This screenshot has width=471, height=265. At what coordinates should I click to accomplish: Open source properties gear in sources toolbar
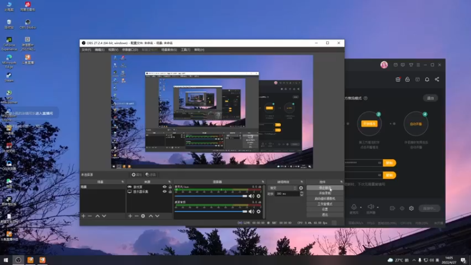[143, 216]
